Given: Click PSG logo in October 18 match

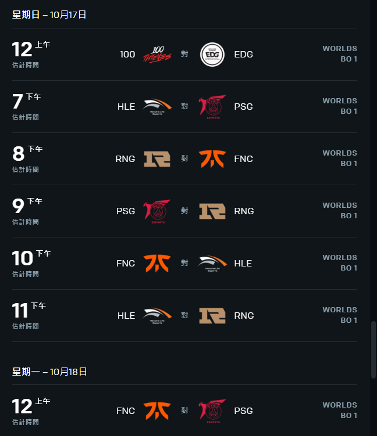Looking at the screenshot, I should coord(212,411).
